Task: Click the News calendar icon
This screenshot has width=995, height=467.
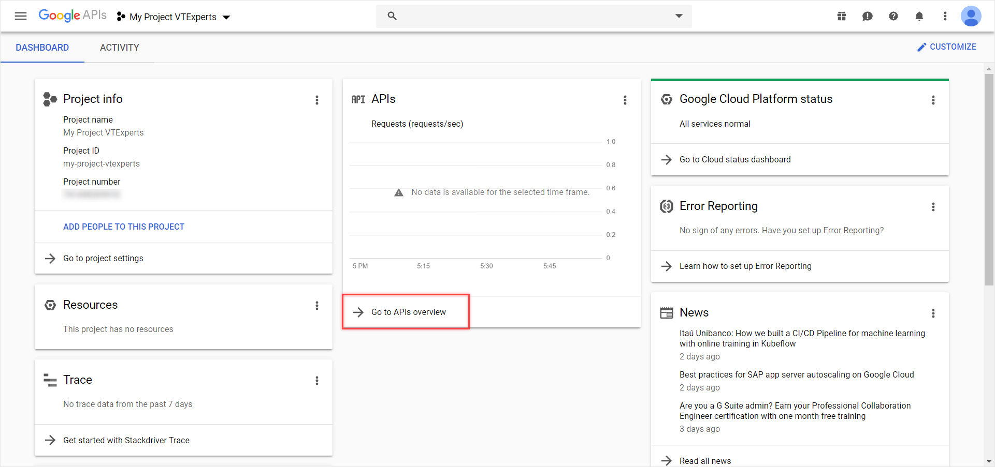Action: 667,313
